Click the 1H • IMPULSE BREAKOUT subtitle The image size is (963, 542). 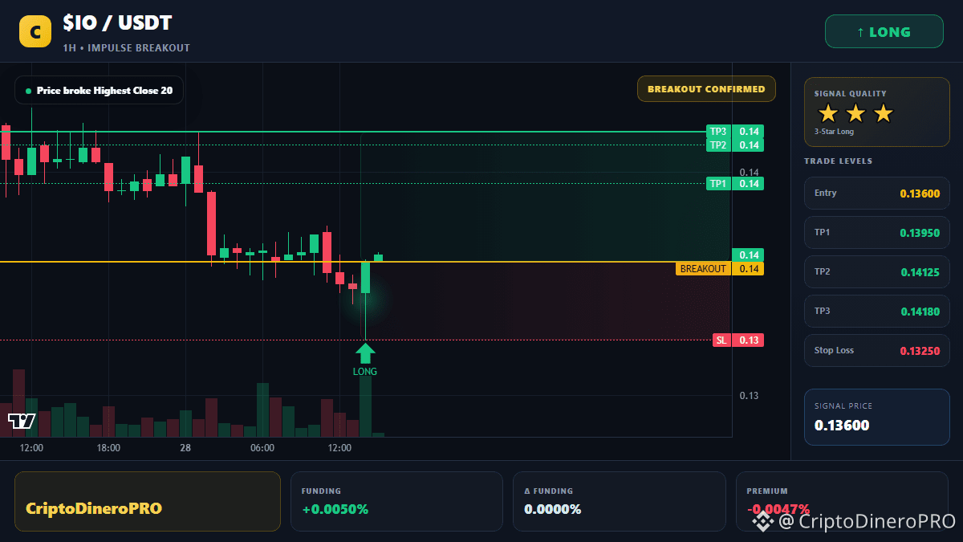pos(126,48)
